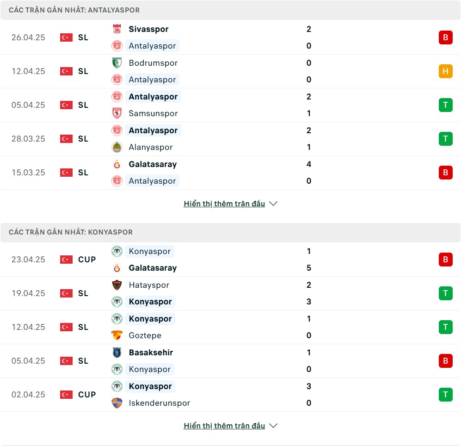This screenshot has height=446, width=461.
Task: Click red B badge for Sivasspor match
Action: tap(445, 37)
